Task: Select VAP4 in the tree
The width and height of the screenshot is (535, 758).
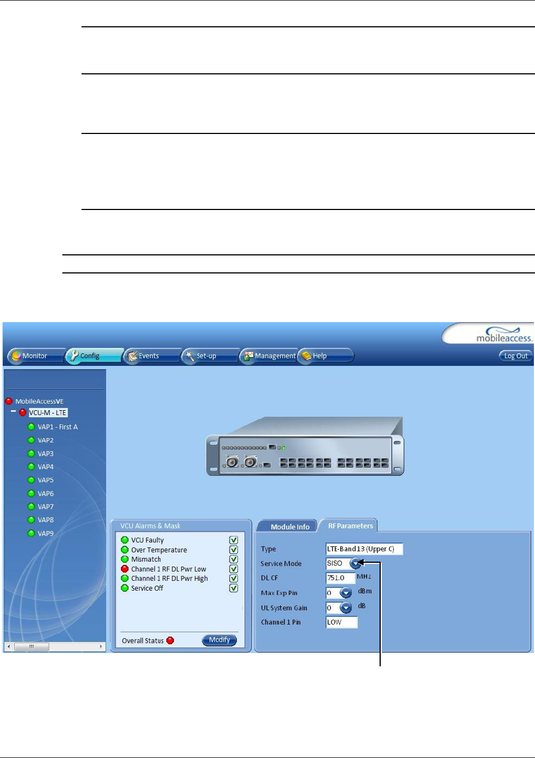Action: (x=45, y=467)
